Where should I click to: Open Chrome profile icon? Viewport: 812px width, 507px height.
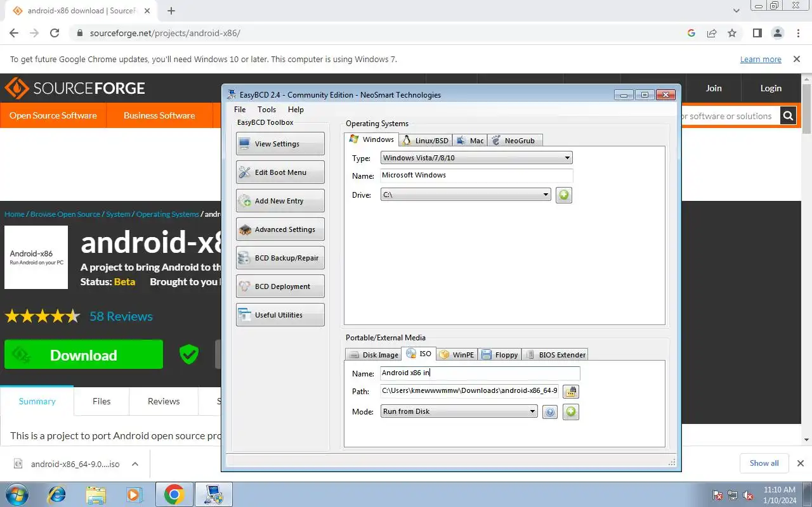pos(777,33)
